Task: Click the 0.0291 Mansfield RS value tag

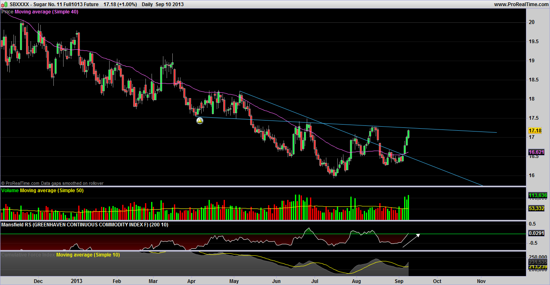Action: click(535, 234)
